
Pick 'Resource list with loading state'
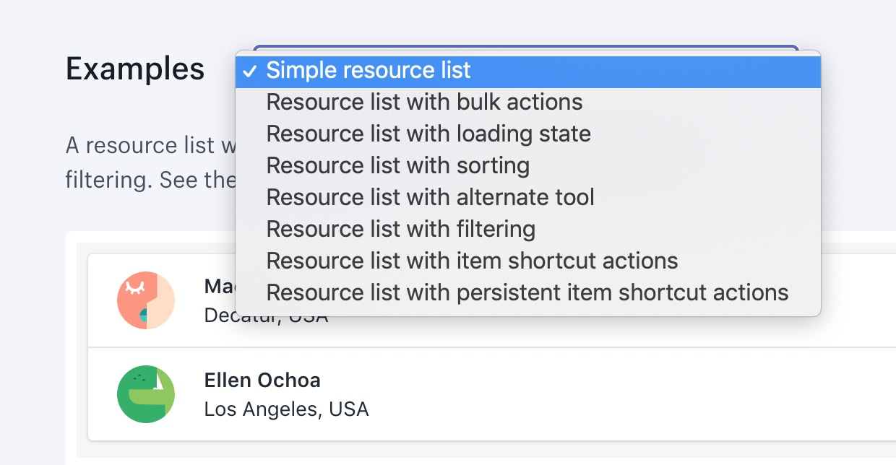(x=428, y=134)
